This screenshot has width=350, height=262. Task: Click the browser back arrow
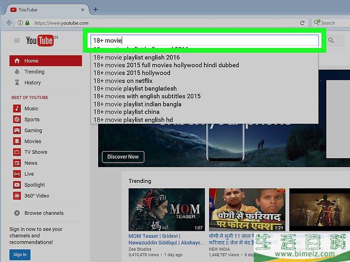click(9, 23)
